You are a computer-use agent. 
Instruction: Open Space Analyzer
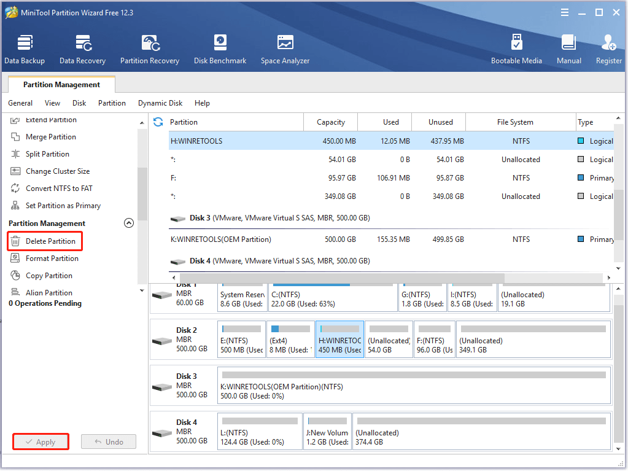285,49
